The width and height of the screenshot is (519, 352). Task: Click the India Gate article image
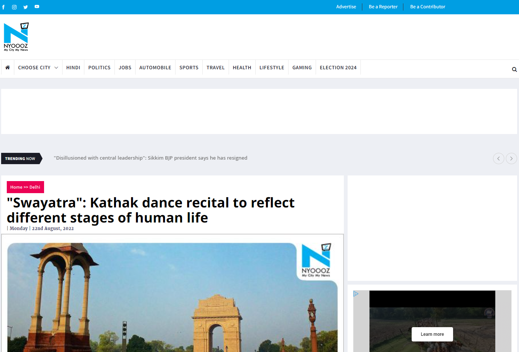coord(172,297)
